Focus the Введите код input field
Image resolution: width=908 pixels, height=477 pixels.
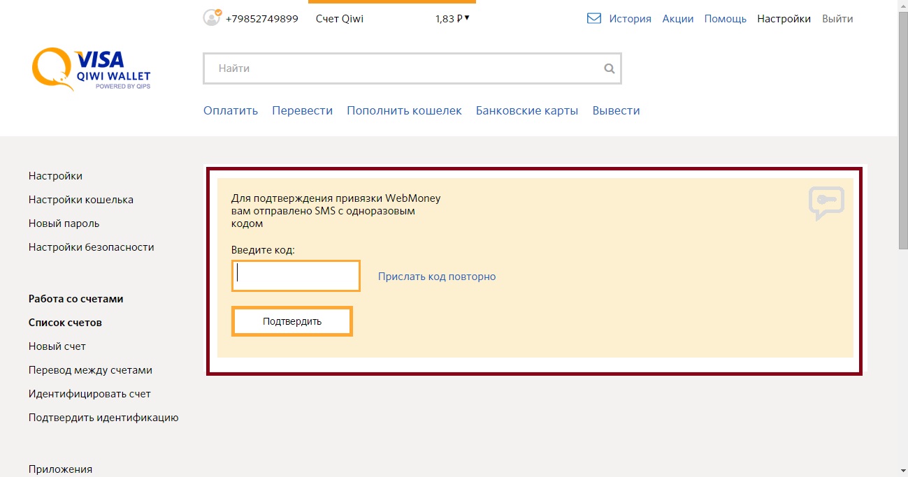pyautogui.click(x=296, y=276)
